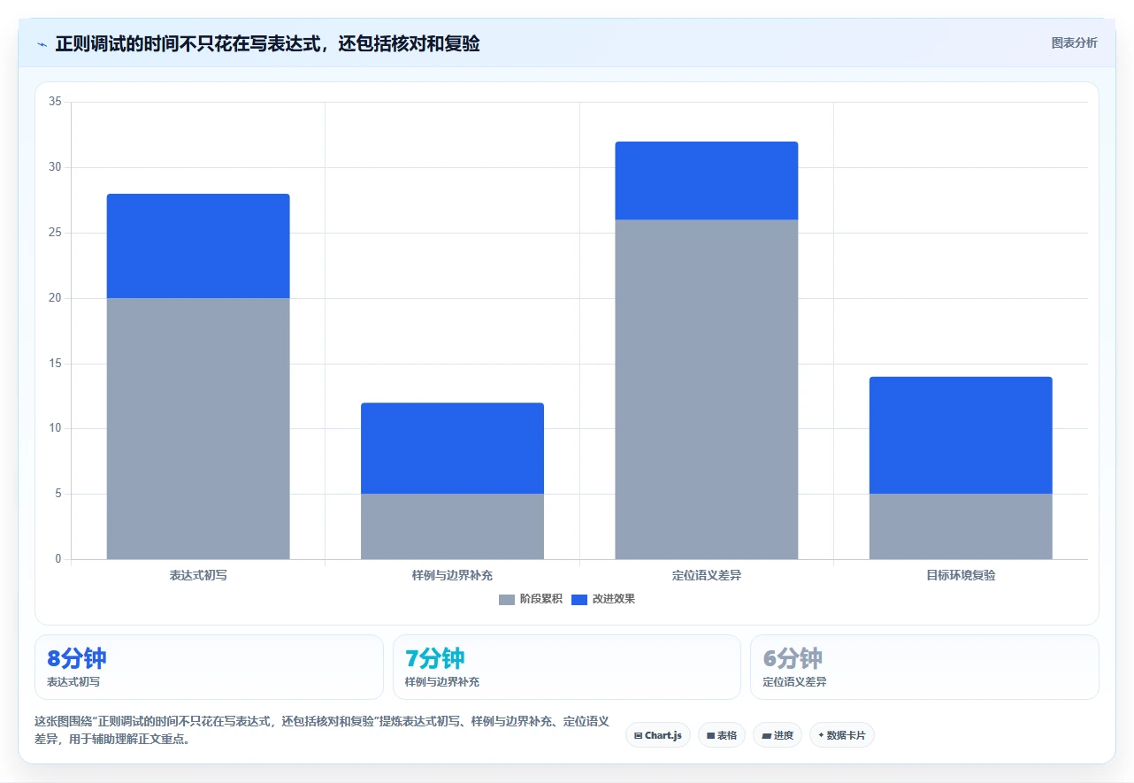Click the y-axis value 20
Screen dimensions: 1134x783
click(x=55, y=298)
